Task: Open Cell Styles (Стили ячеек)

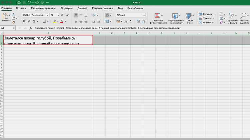Action: click(190, 18)
